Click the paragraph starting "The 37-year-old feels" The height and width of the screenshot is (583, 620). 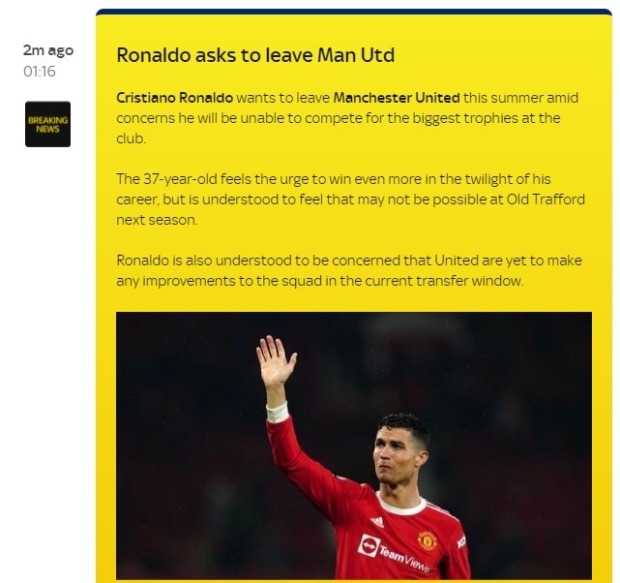(x=351, y=199)
